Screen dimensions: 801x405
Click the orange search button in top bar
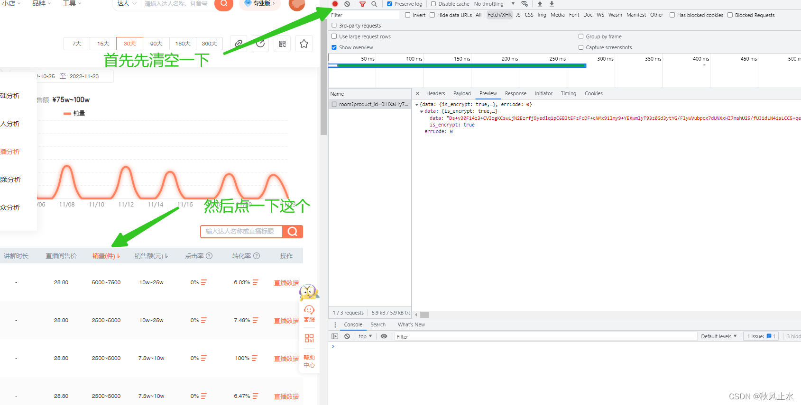pyautogui.click(x=224, y=4)
